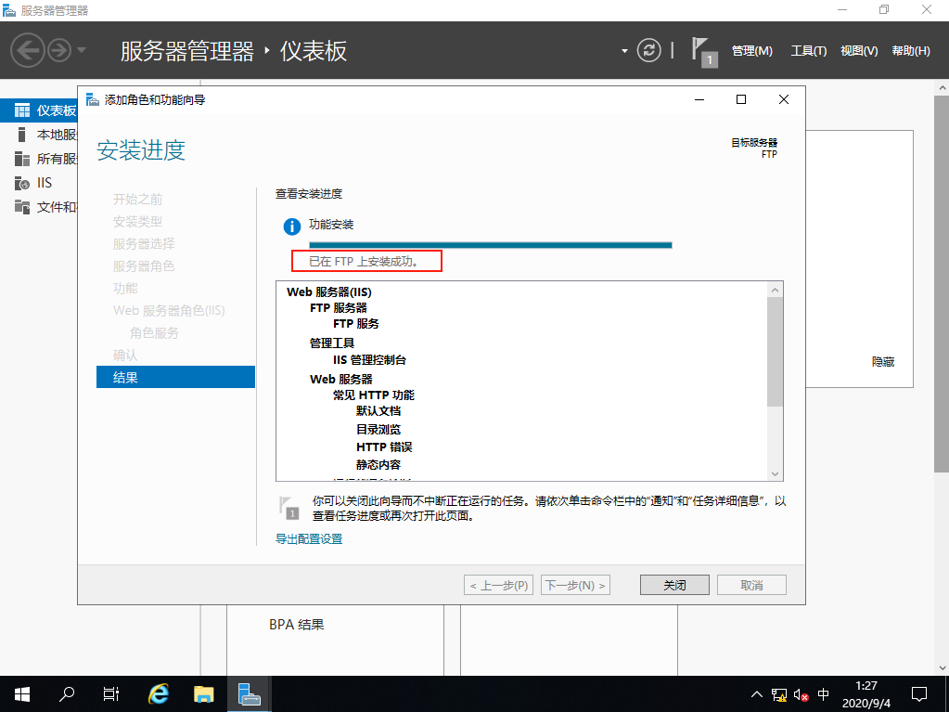Click the notification flag icon in the wizard note
Viewport: 949px width, 712px height.
[289, 508]
